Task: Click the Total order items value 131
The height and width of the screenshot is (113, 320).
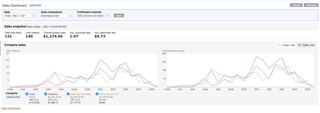Action: [x=8, y=36]
